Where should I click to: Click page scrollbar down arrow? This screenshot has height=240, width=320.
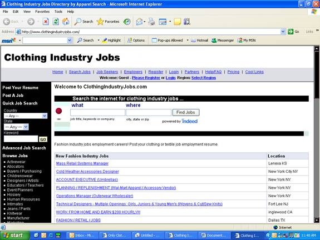317,220
